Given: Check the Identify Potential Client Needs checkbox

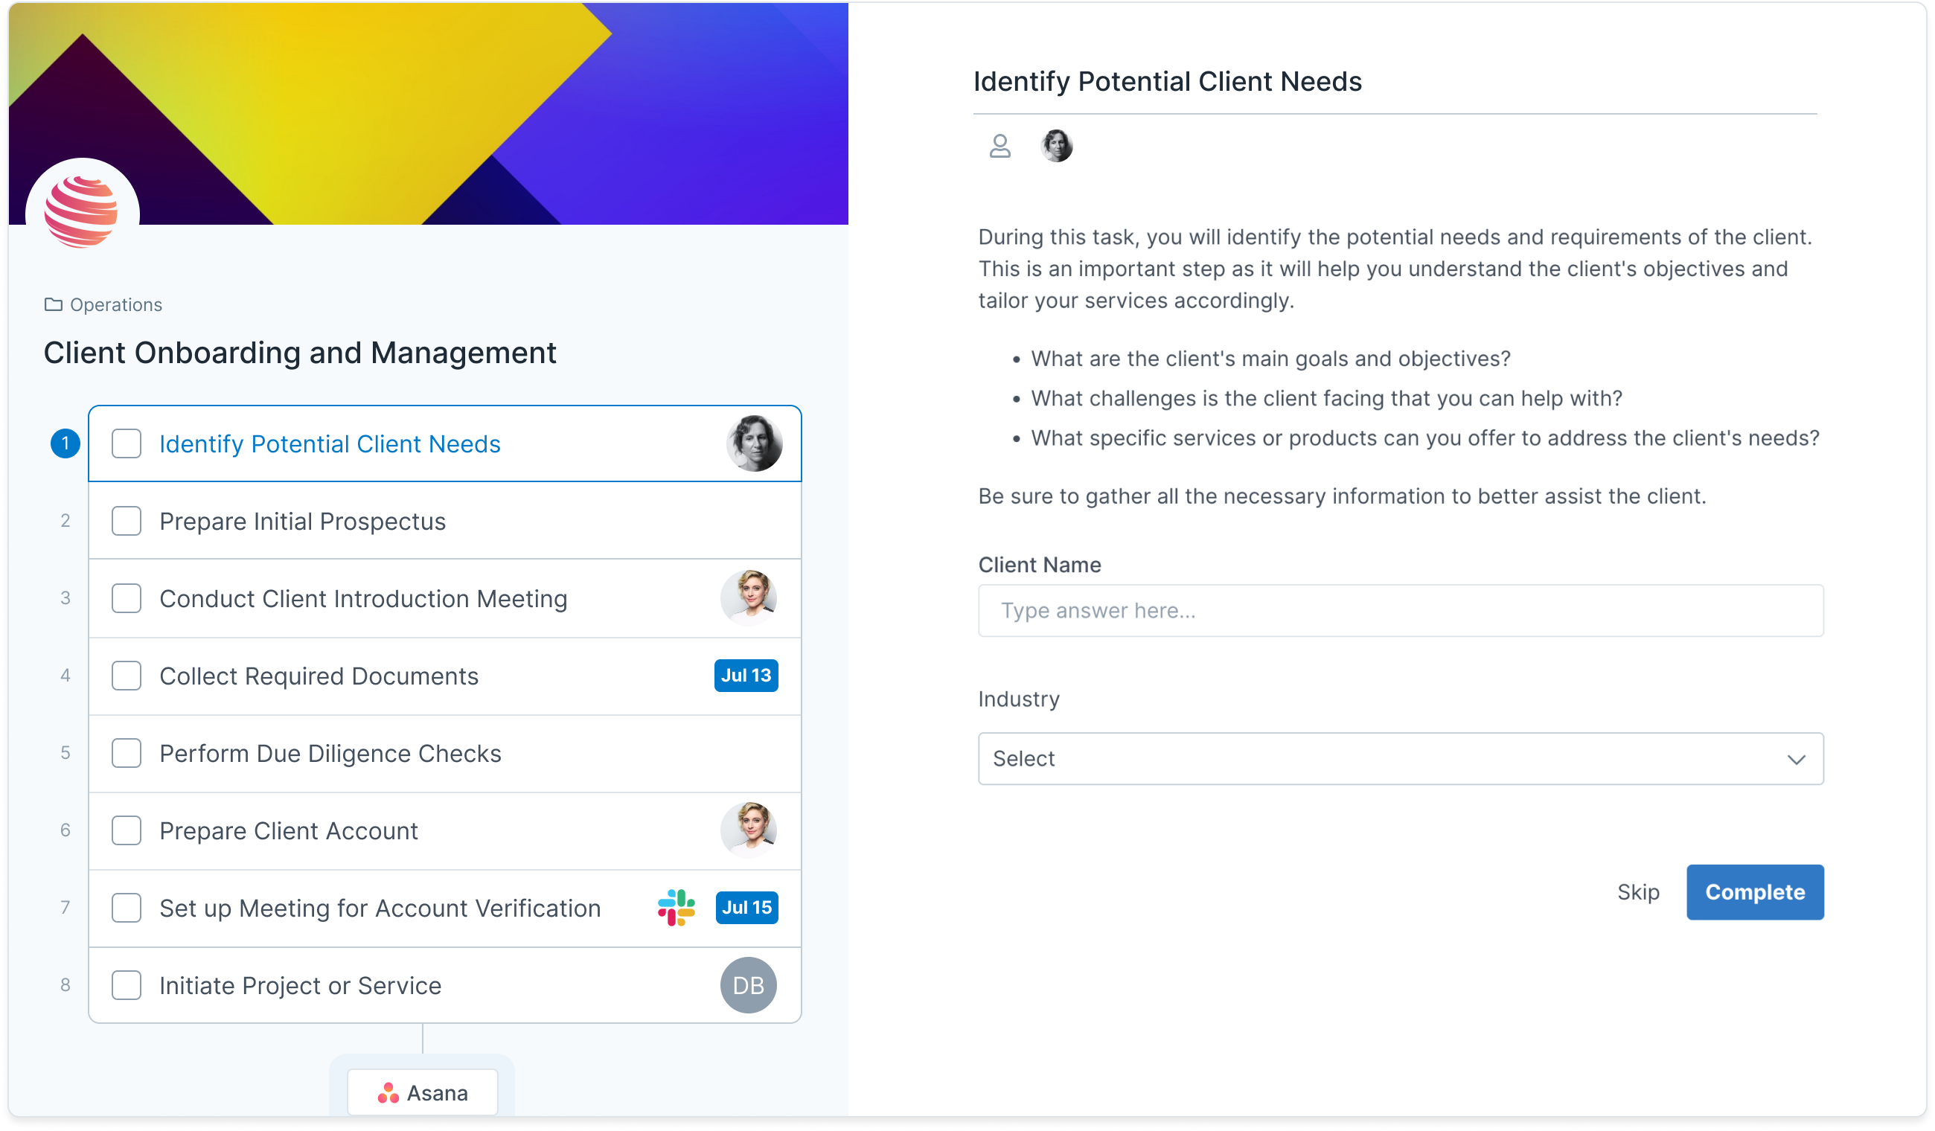Looking at the screenshot, I should [x=127, y=443].
